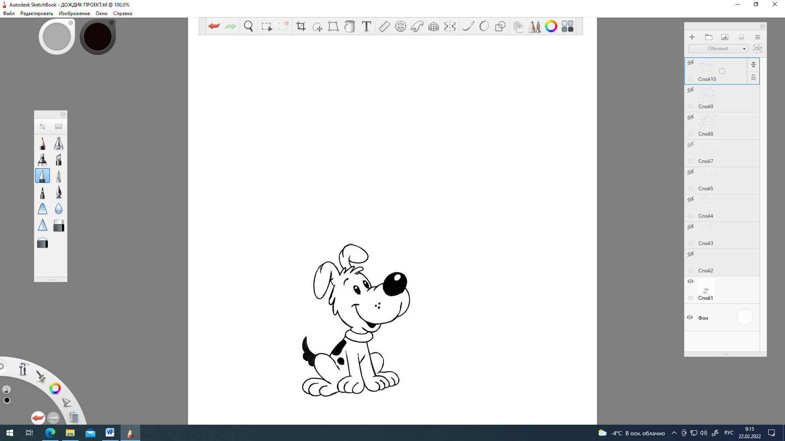Add a new layer group folder
Viewport: 785px width, 441px height.
(709, 37)
